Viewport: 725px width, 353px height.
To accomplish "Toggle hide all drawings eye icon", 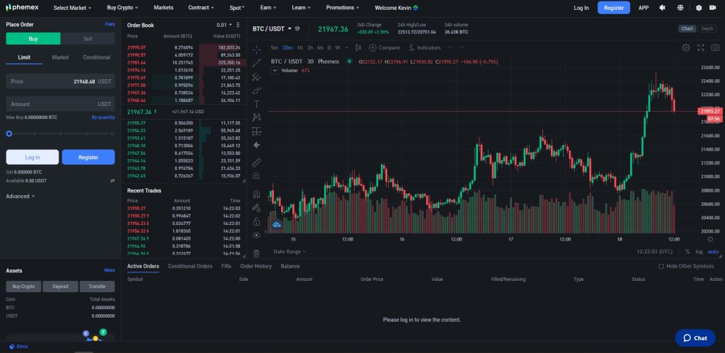I will point(256,235).
